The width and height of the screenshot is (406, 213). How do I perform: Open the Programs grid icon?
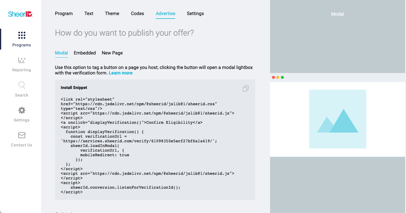tap(22, 35)
